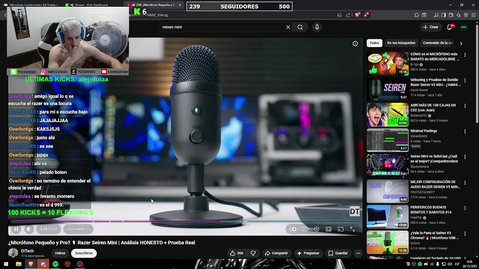This screenshot has height=269, width=479.
Task: Save the video with Guardar
Action: (x=338, y=253)
